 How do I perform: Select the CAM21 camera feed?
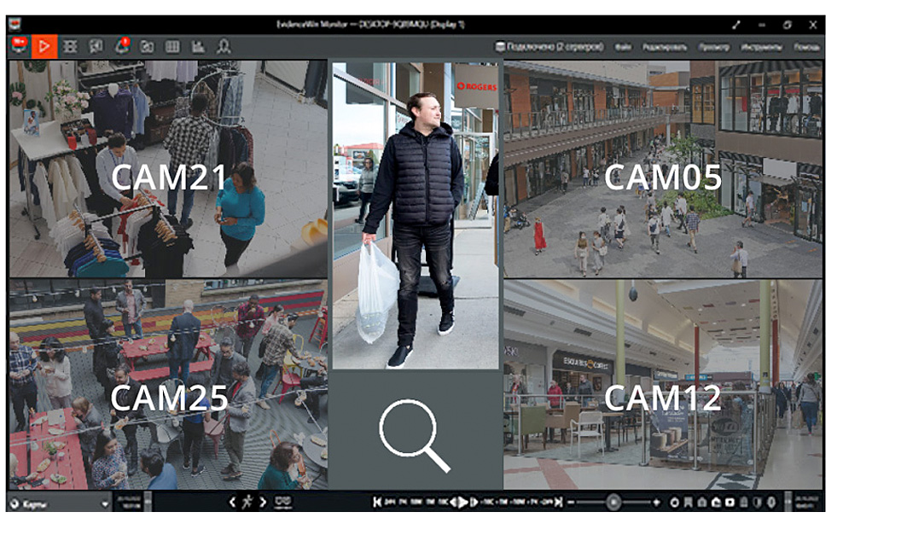coord(168,168)
